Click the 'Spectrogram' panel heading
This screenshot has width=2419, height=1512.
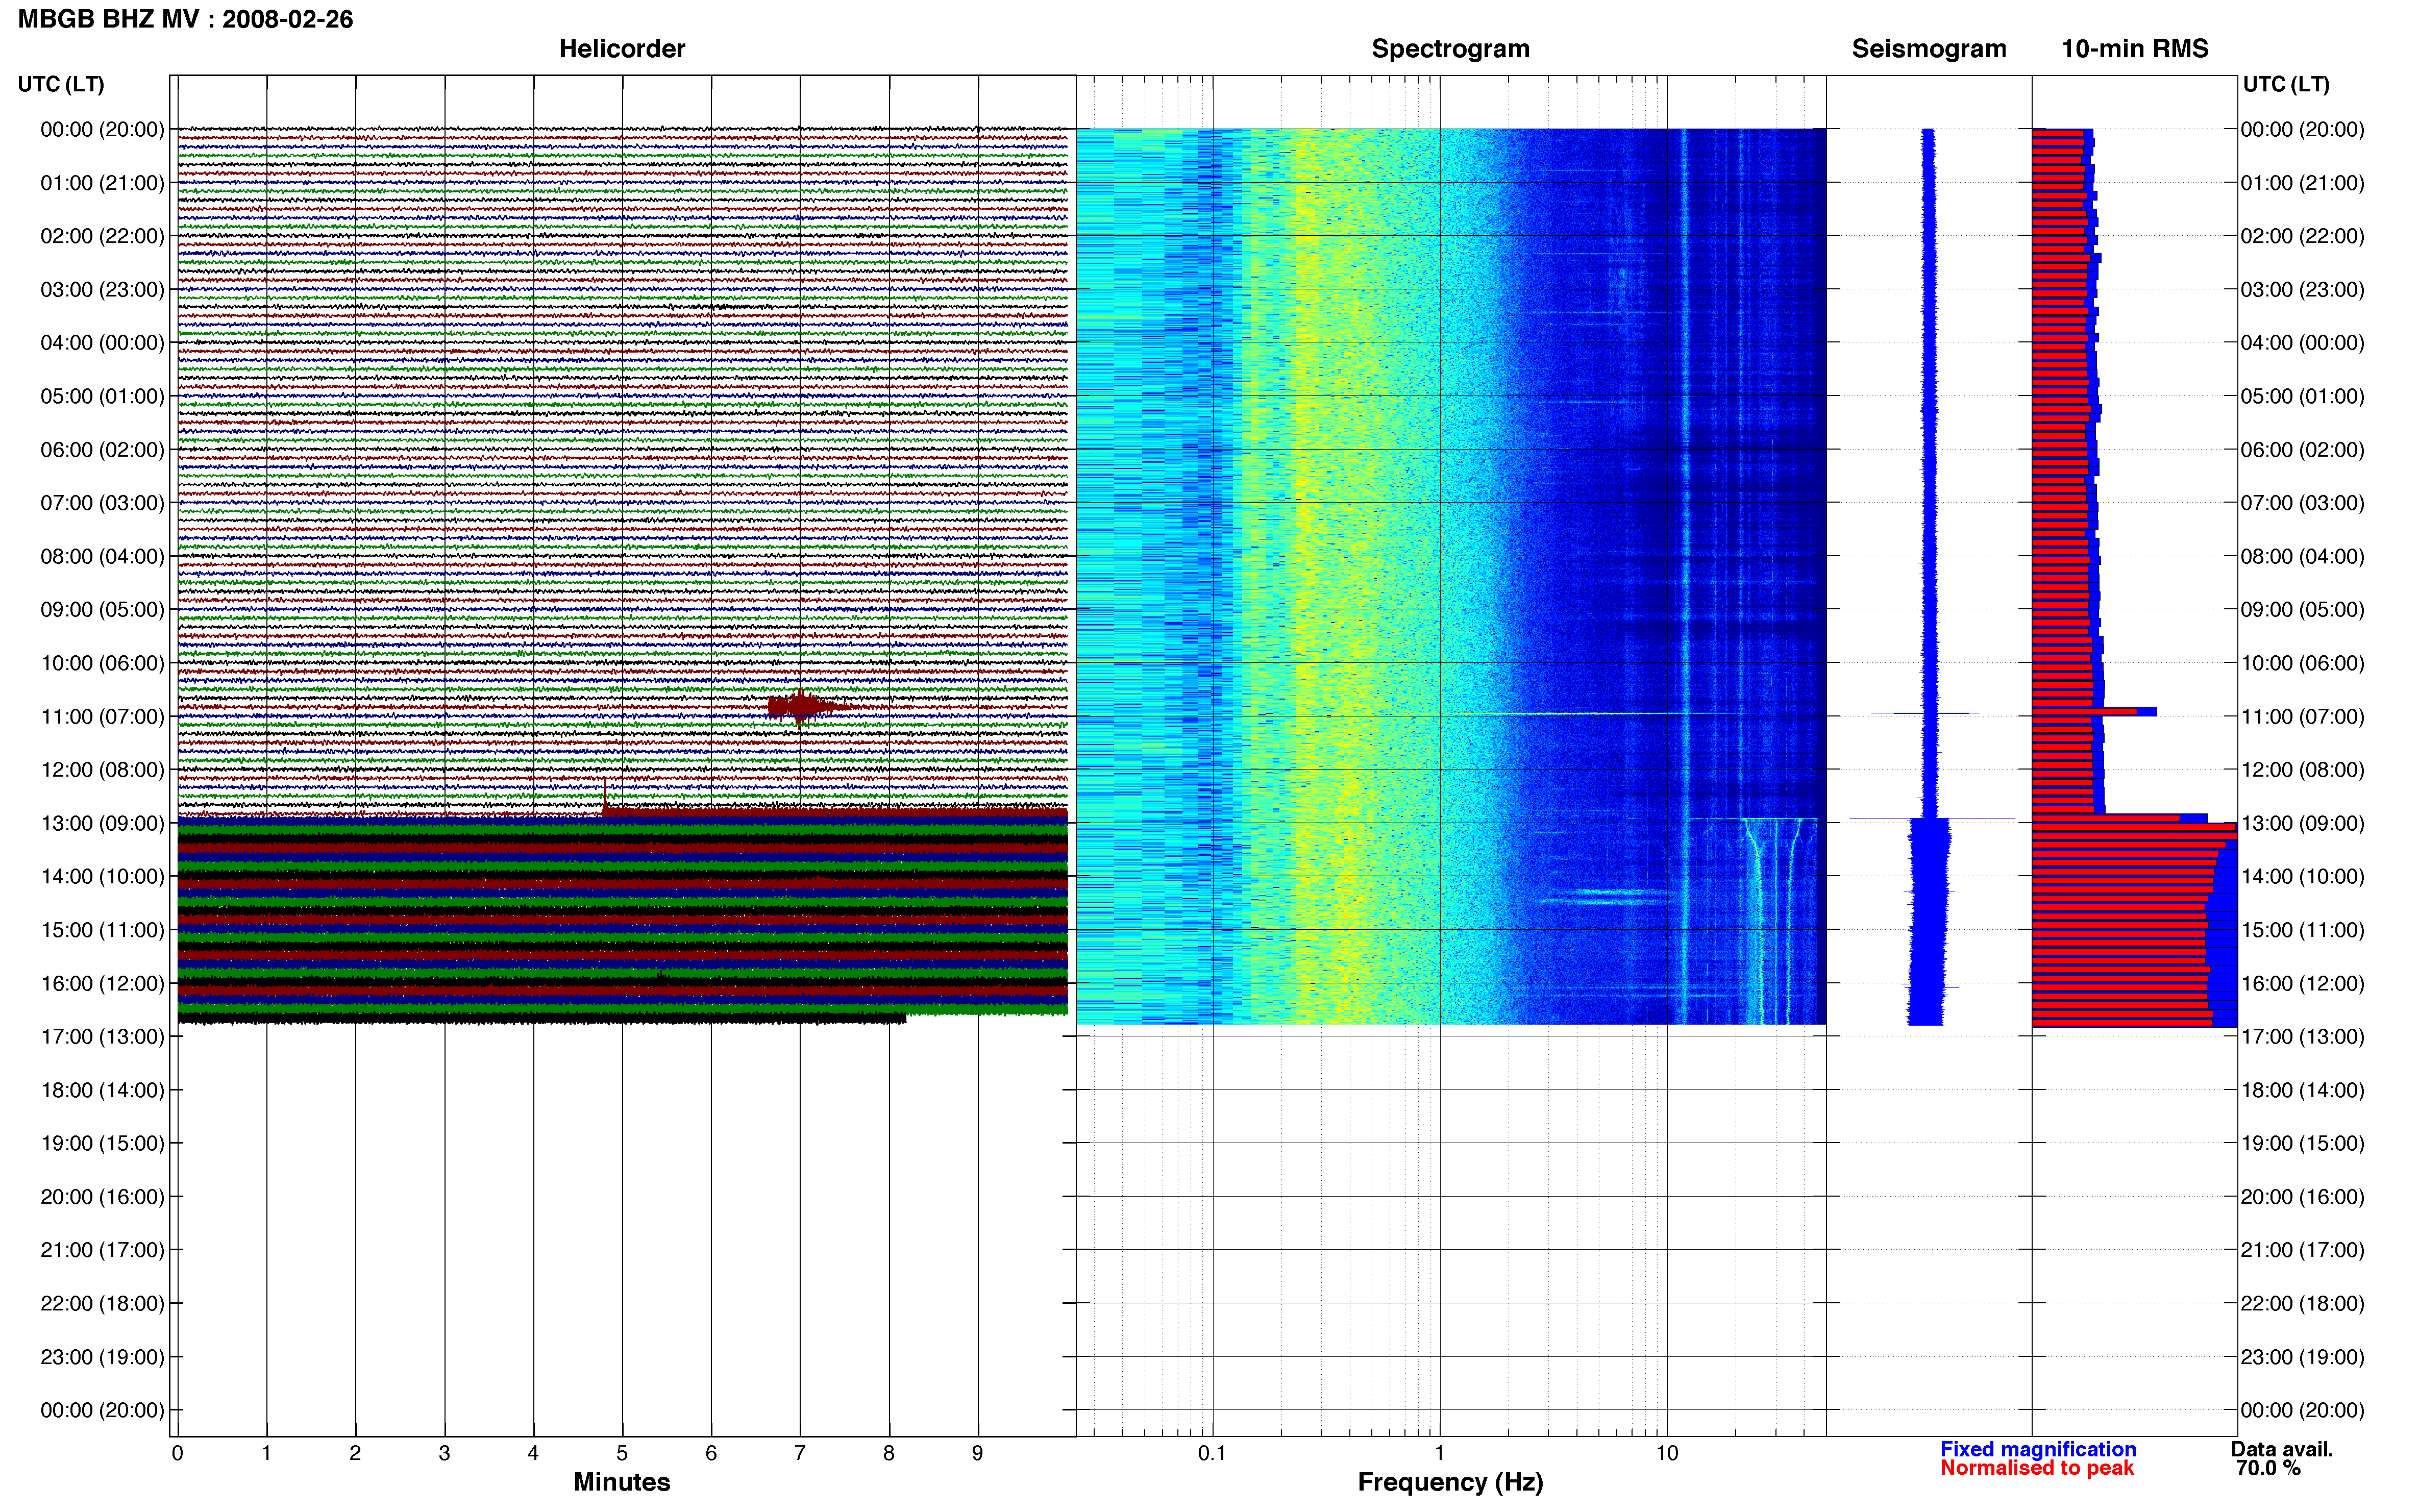[1450, 48]
